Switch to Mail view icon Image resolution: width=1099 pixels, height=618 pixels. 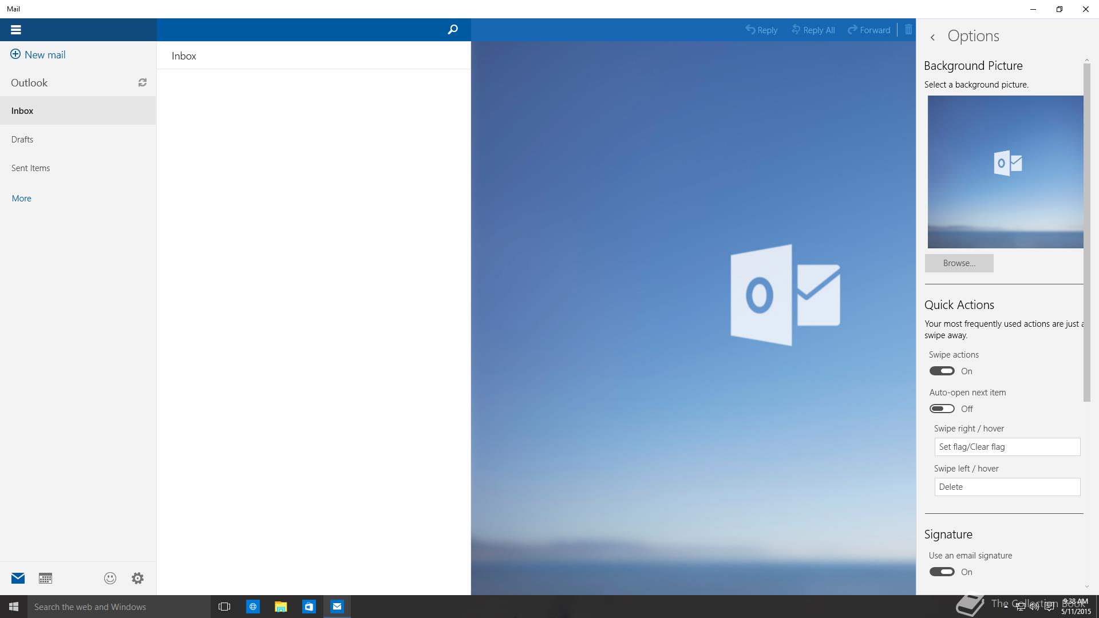(18, 578)
